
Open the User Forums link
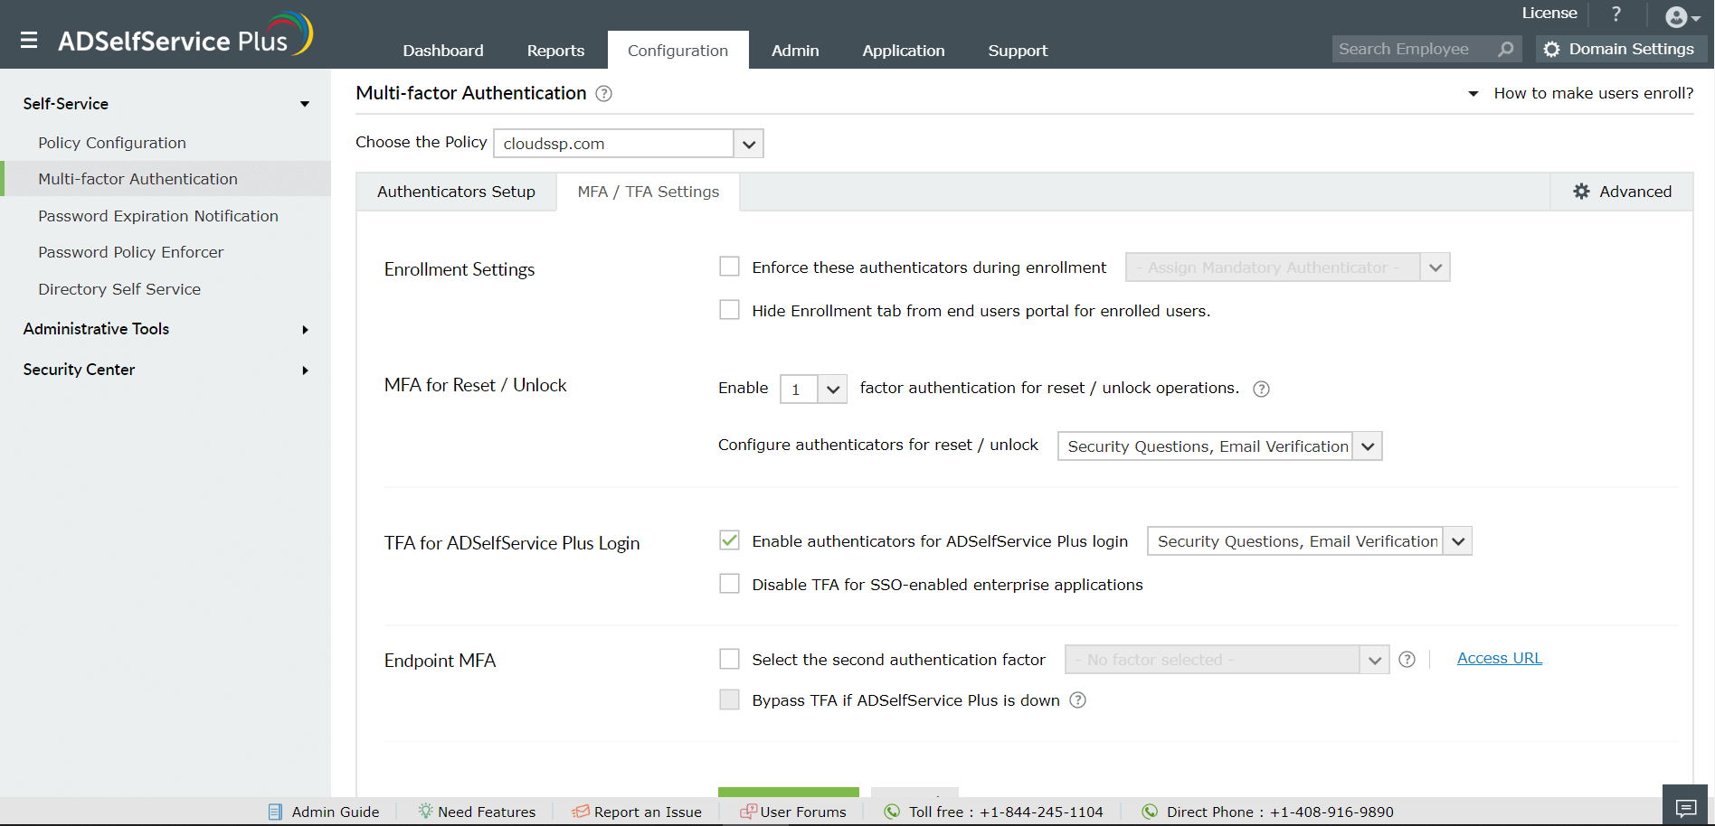(x=803, y=812)
